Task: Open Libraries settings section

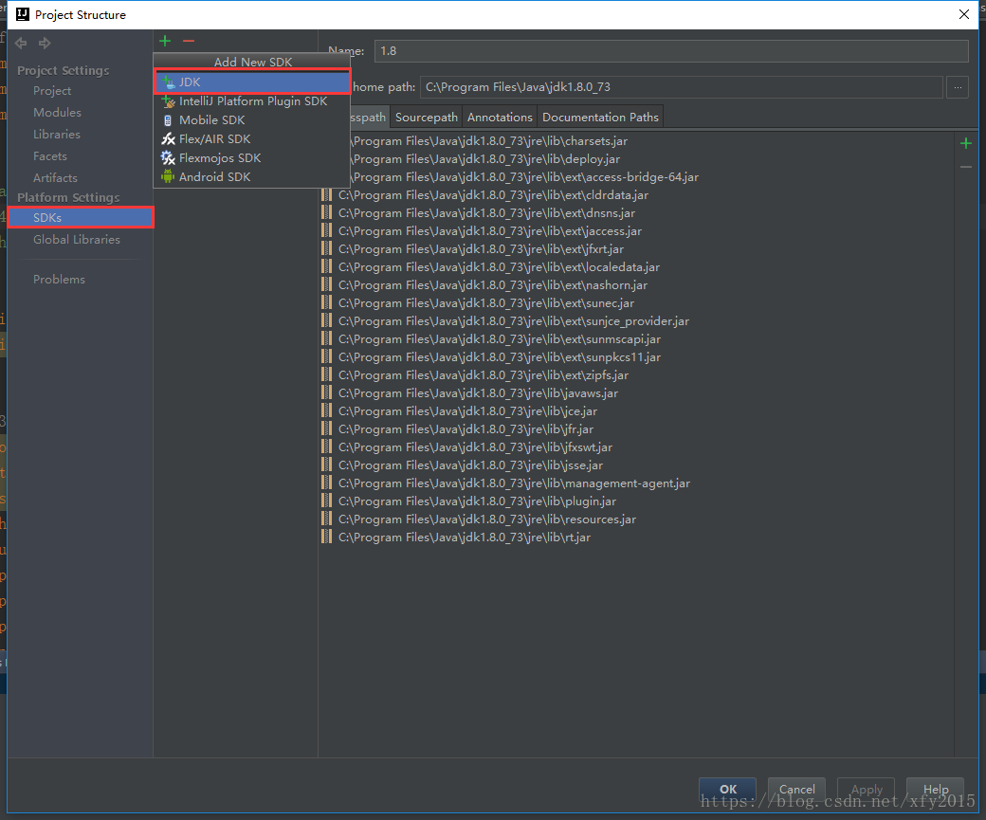Action: (57, 134)
